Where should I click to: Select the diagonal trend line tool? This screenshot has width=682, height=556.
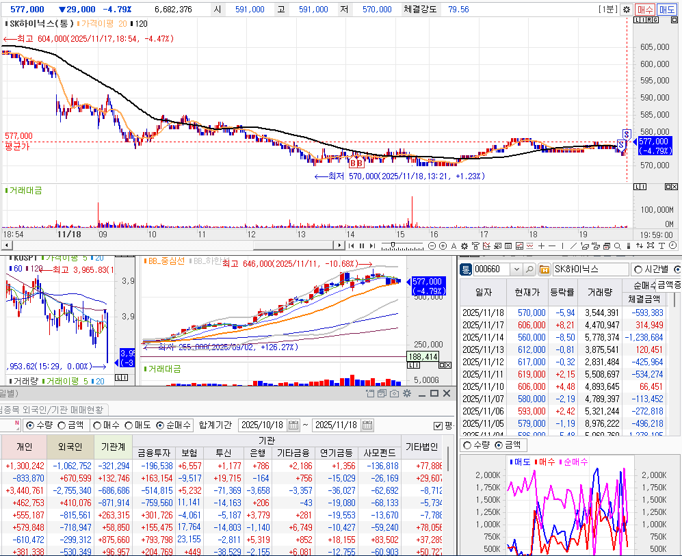point(573,246)
